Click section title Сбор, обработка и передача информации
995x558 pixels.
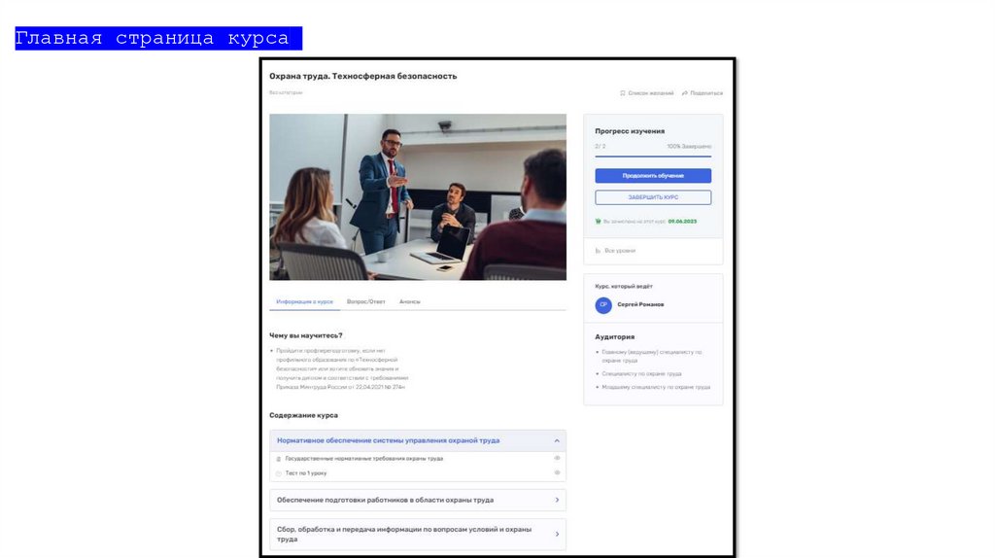click(x=403, y=534)
